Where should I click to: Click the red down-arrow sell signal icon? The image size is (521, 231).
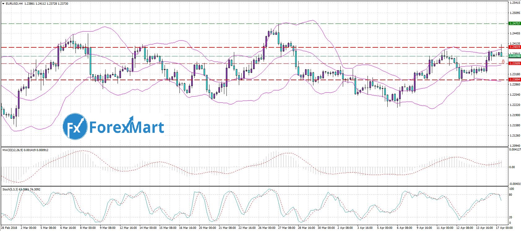(x=503, y=62)
